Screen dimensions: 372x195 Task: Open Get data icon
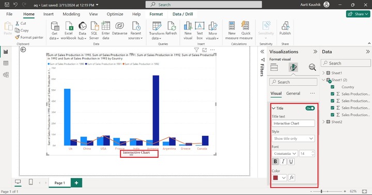pos(55,26)
